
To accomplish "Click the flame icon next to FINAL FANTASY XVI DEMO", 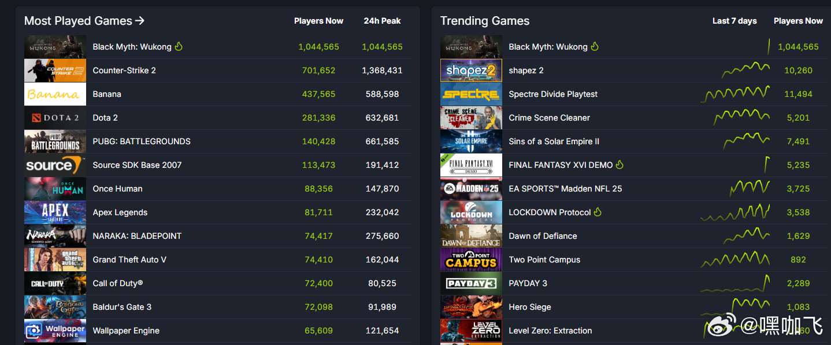I will (620, 164).
